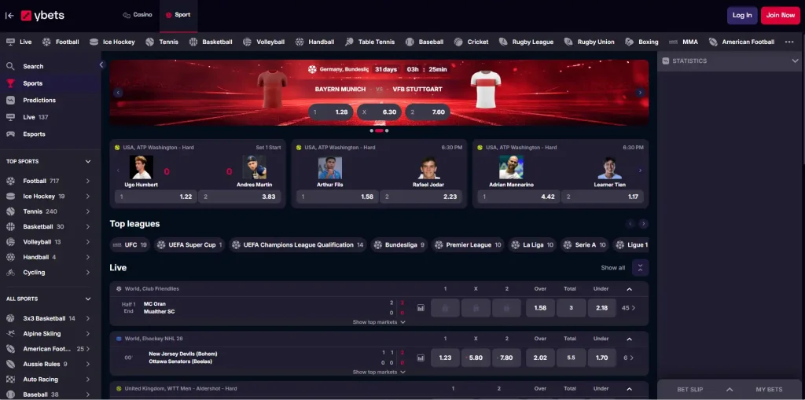
Task: Collapse the World, Club Friendlies group
Action: [630, 289]
